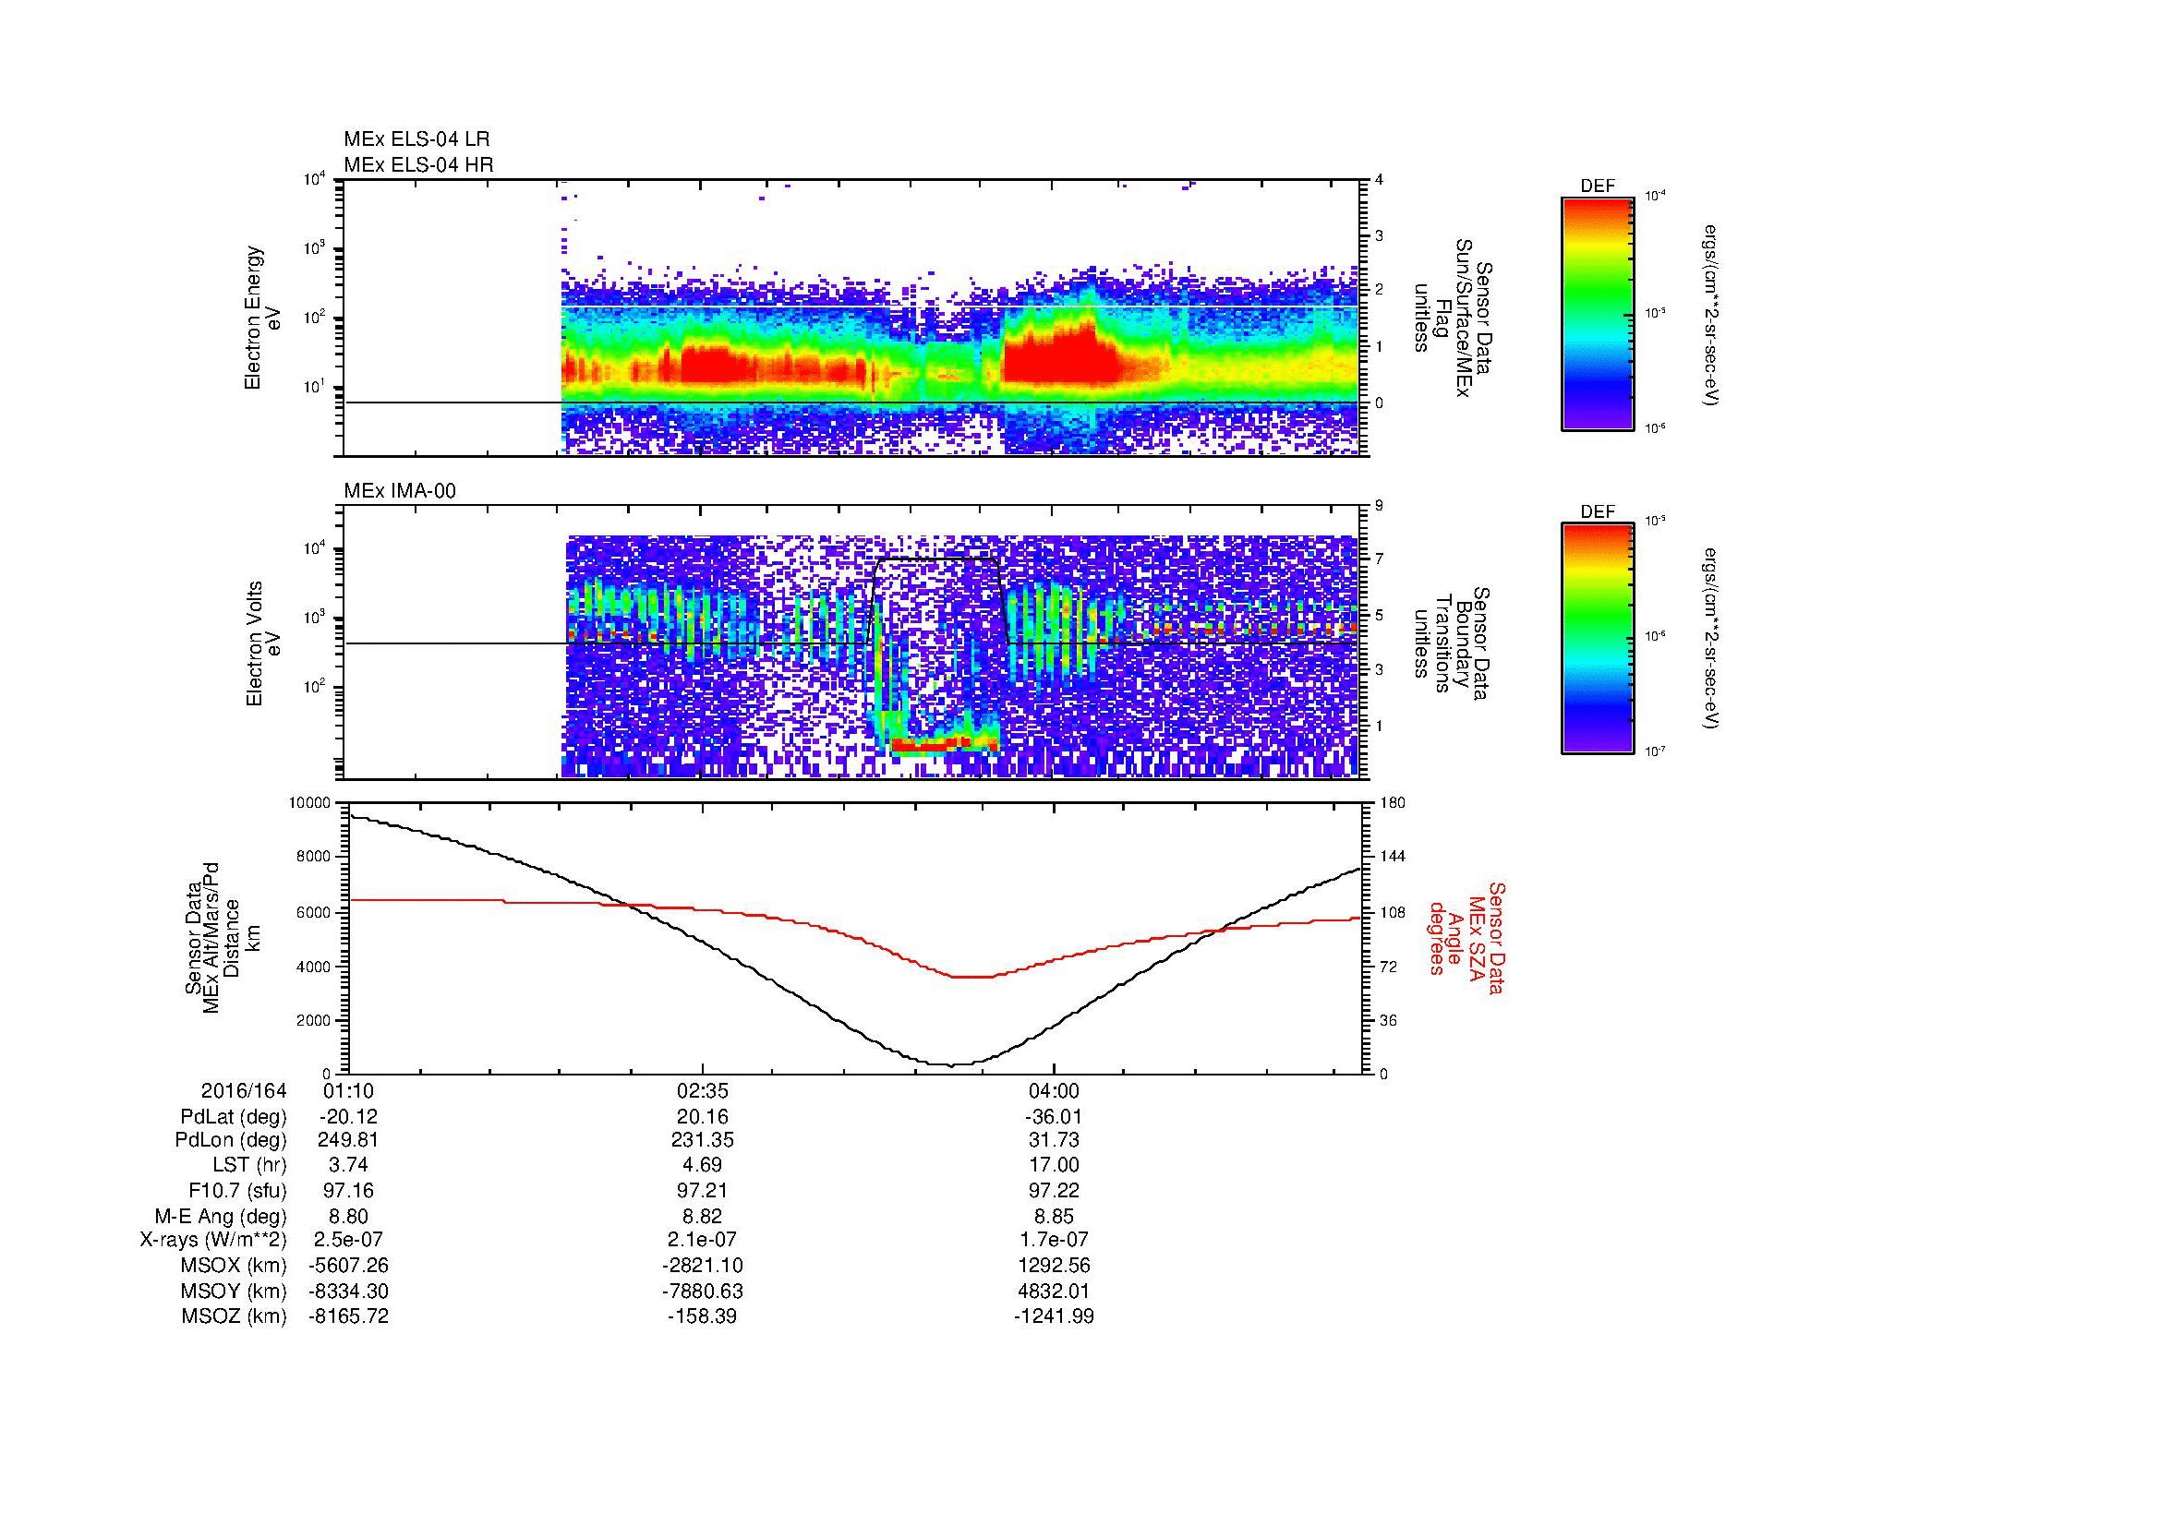
Task: Select the top DEF color bar of ELS panel
Action: [1598, 314]
